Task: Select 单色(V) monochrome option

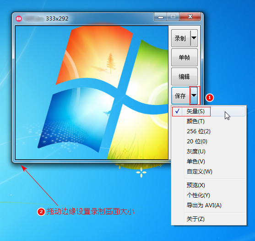Action: [208, 162]
